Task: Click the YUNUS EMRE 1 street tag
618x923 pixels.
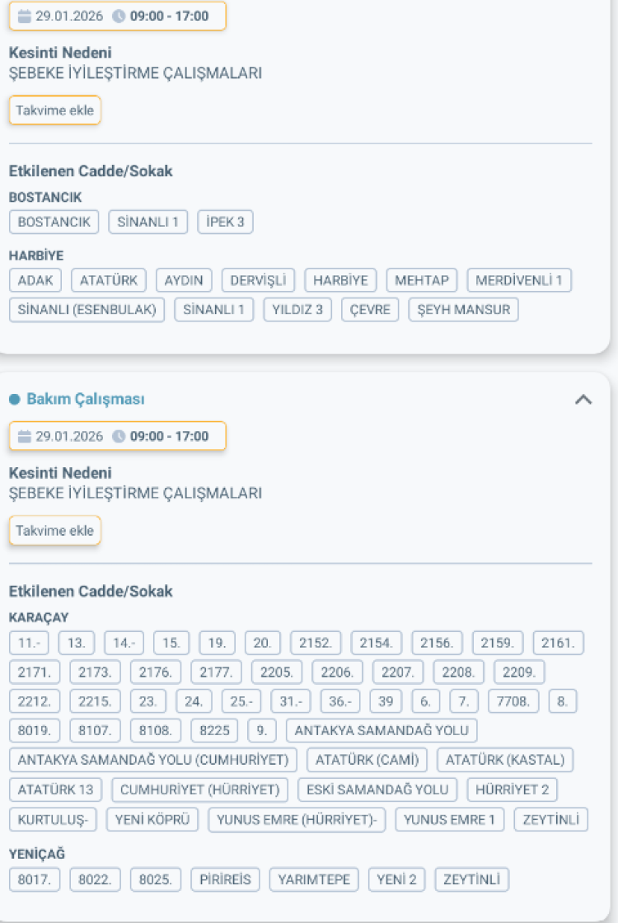Action: (x=450, y=819)
